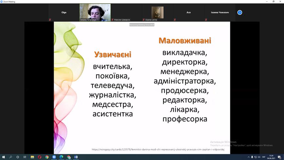Open Task View on the taskbar
The image size is (284, 160).
[25, 157]
